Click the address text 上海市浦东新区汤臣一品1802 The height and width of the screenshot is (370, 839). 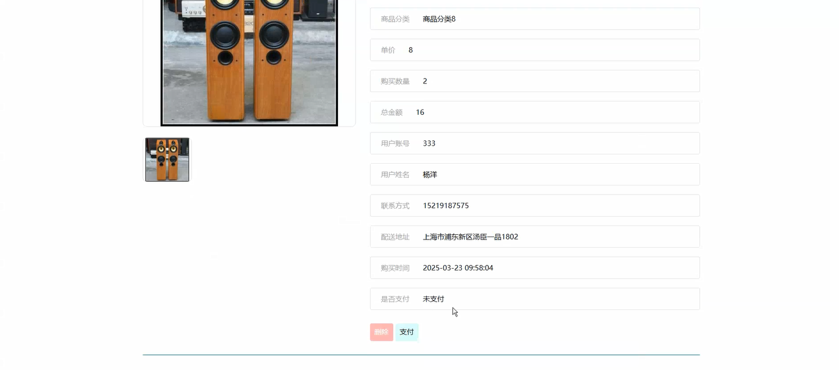[471, 237]
